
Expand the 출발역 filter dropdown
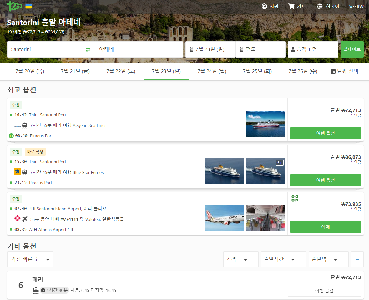(329, 259)
